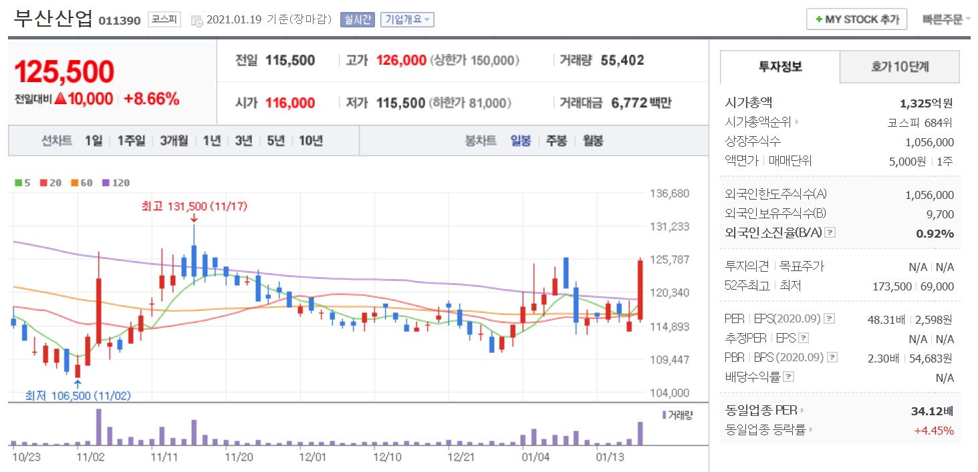Image resolution: width=978 pixels, height=472 pixels.
Task: Switch candle chart to 월봉
Action: click(x=593, y=141)
